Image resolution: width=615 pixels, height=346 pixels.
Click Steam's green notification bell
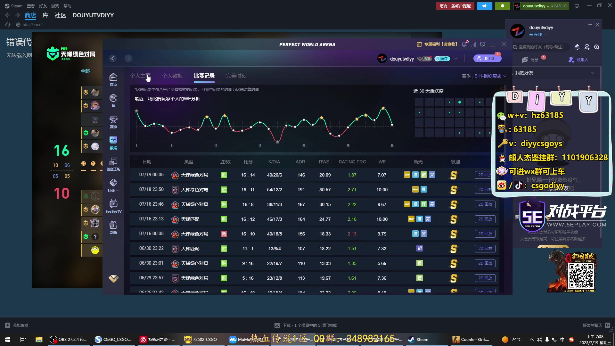503,6
